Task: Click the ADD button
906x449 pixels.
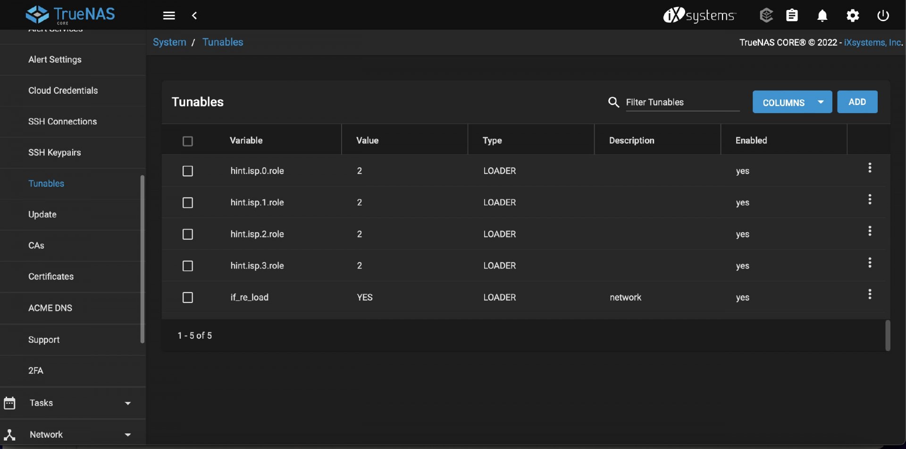Action: tap(857, 102)
